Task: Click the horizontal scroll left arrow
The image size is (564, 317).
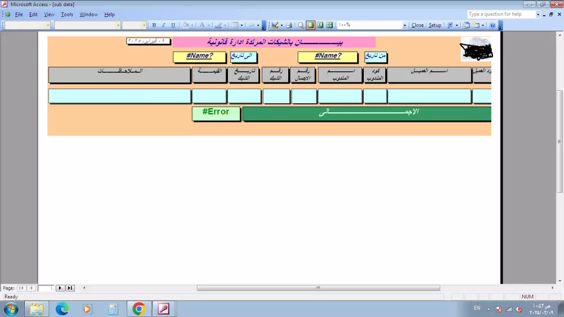Action: tap(84, 288)
